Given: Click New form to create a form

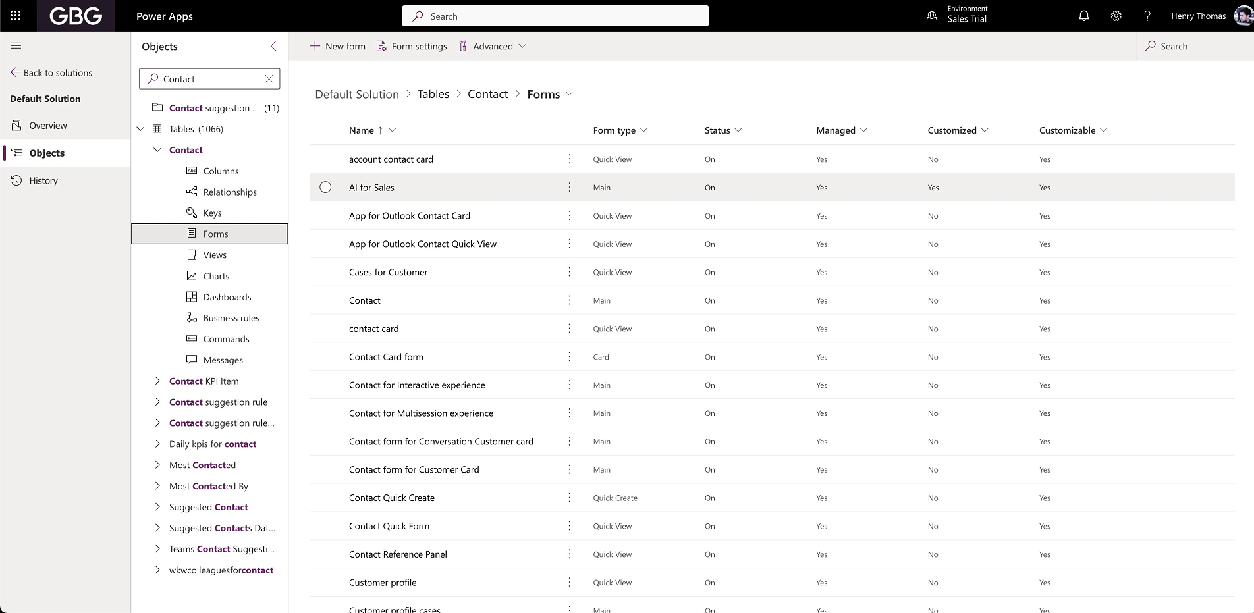Looking at the screenshot, I should click(x=337, y=46).
